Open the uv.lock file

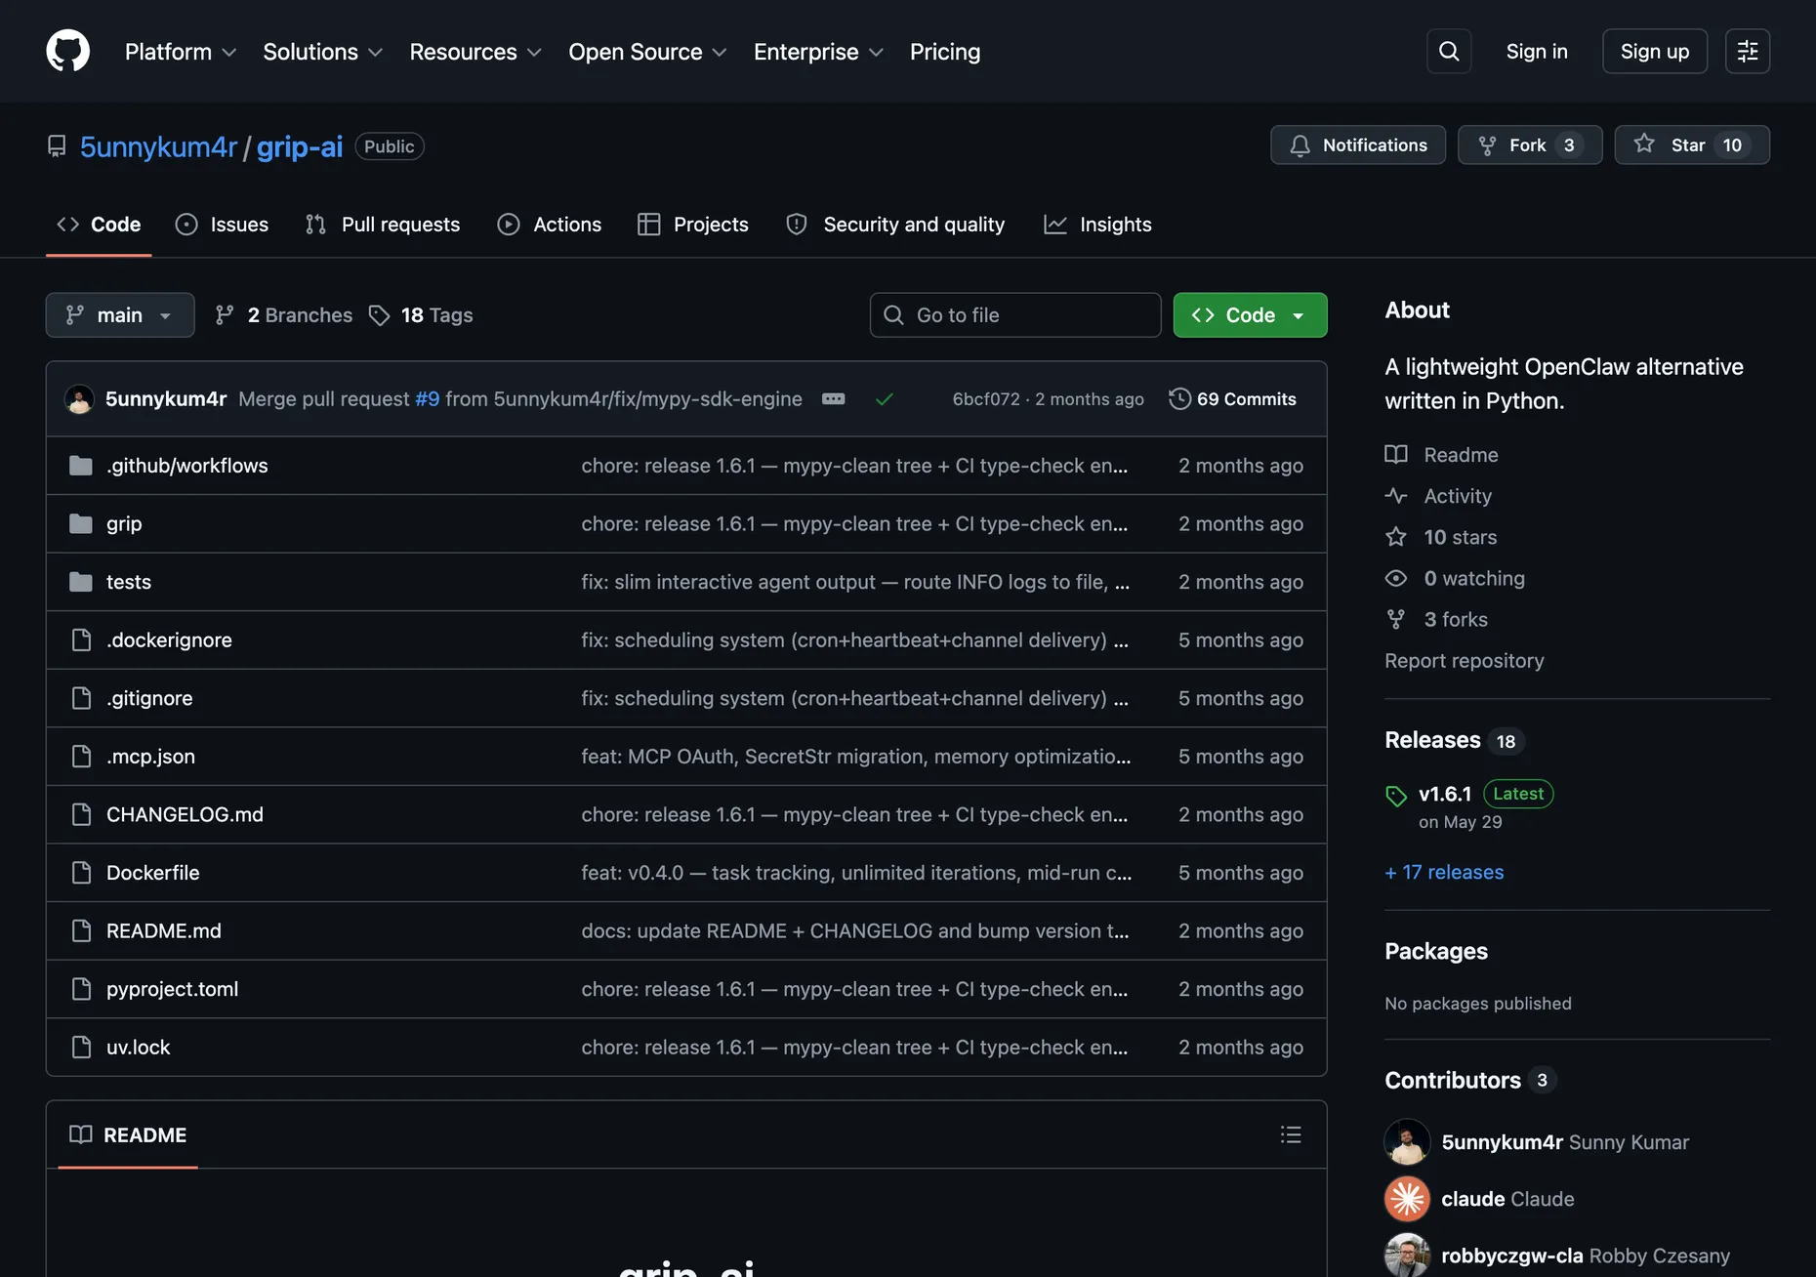(138, 1047)
